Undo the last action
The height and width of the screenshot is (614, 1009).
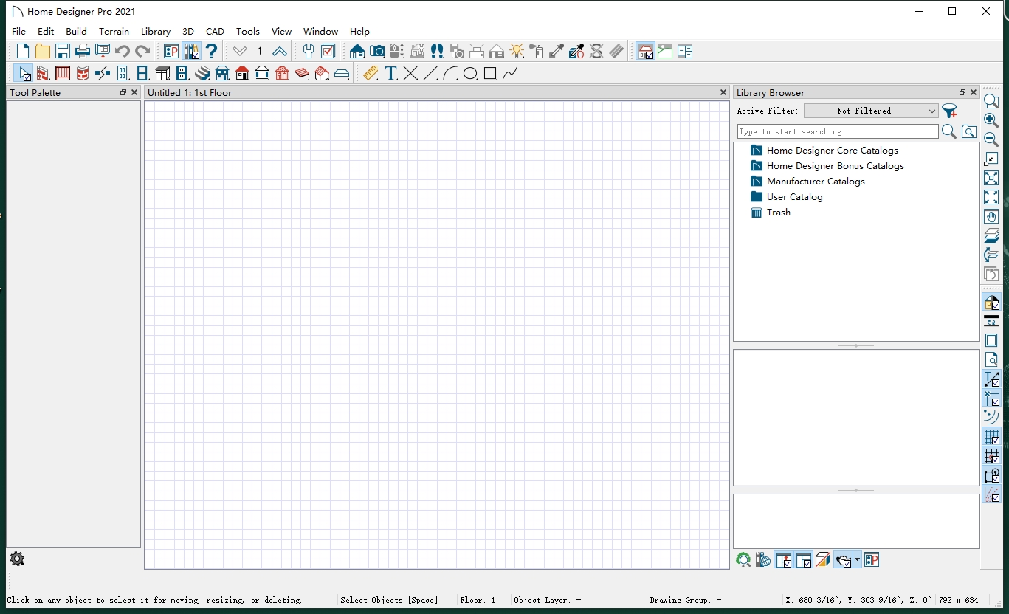(x=123, y=52)
